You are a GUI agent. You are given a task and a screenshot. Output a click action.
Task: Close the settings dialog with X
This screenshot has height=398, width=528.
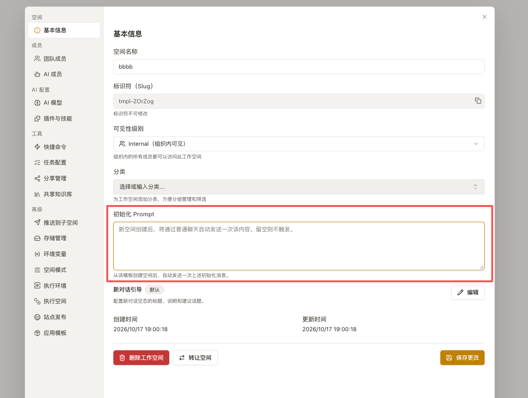tap(485, 17)
